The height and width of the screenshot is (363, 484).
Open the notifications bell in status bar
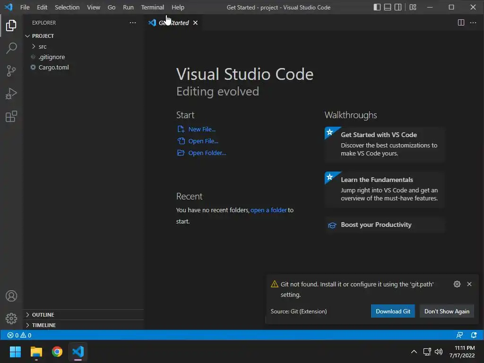pyautogui.click(x=474, y=335)
